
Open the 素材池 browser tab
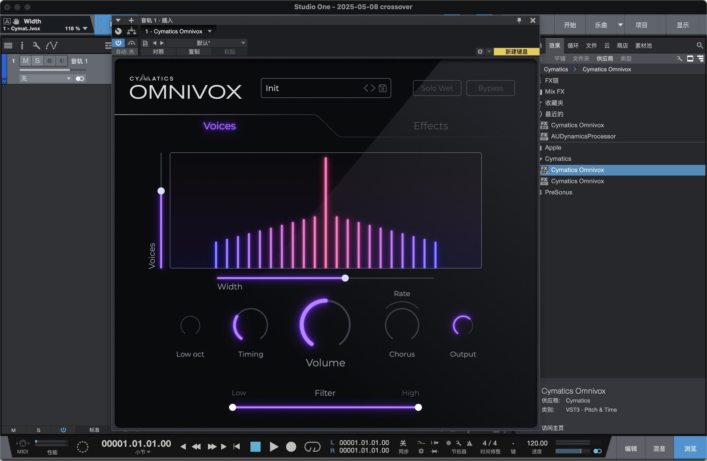[643, 46]
